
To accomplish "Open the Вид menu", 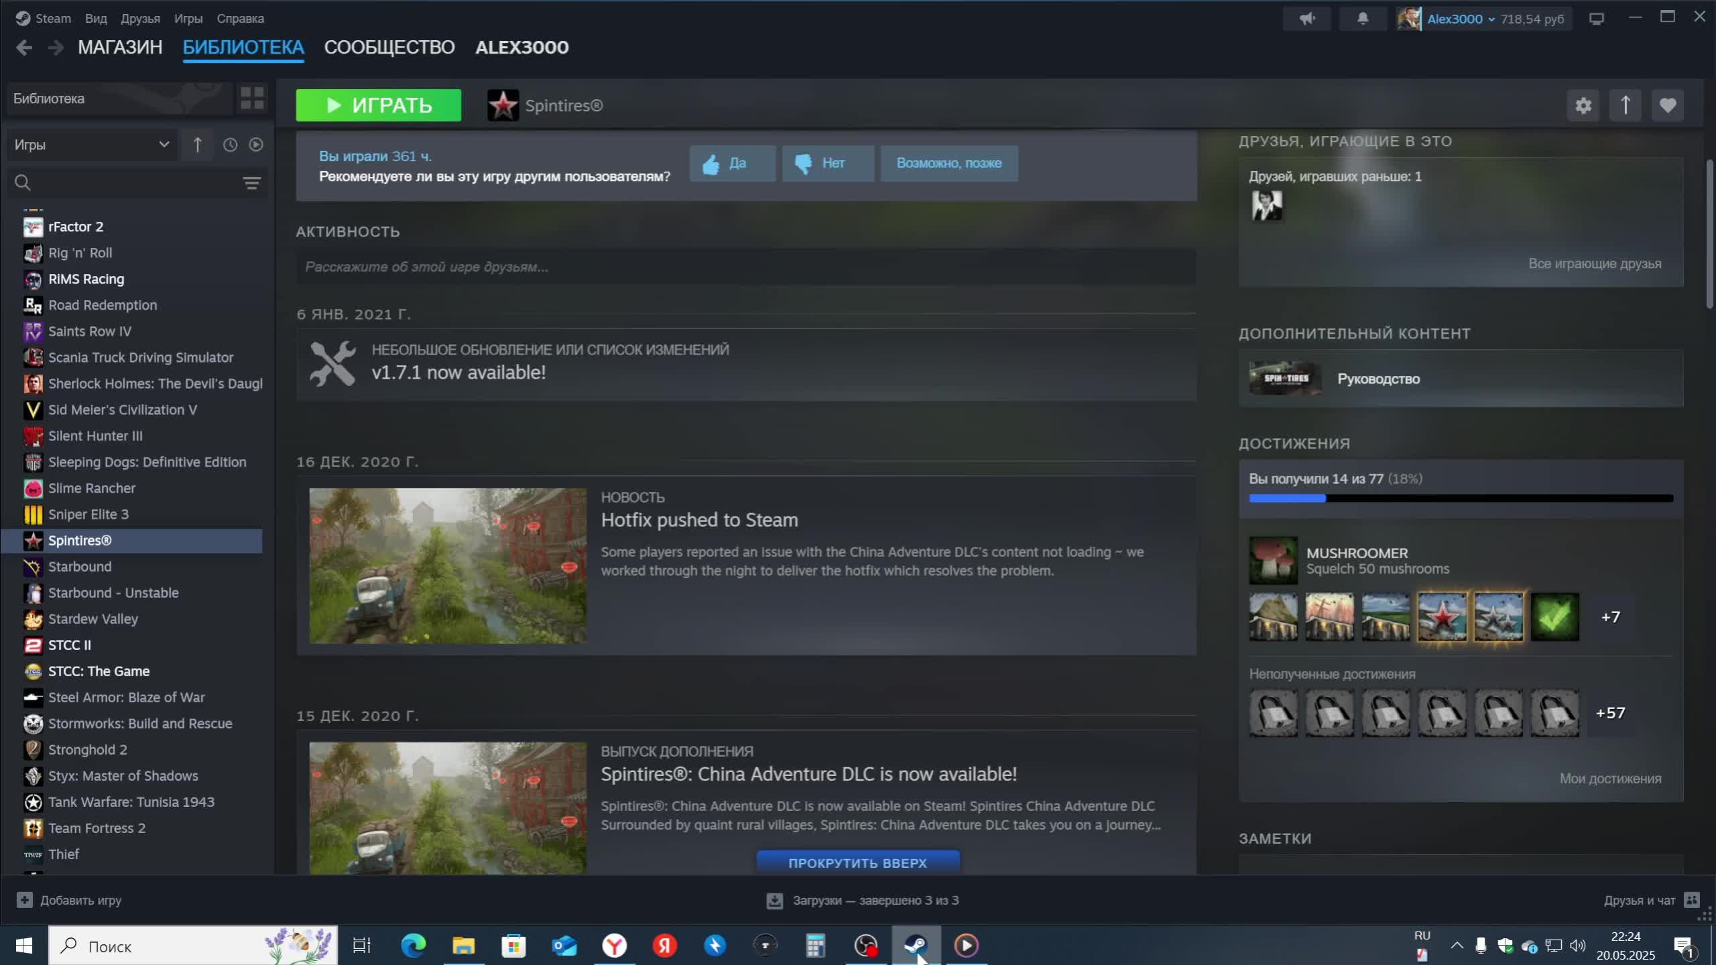I will 96,19.
